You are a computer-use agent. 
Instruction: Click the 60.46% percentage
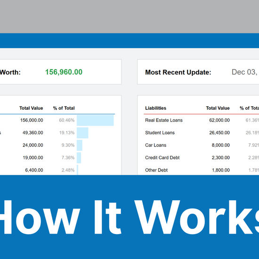(x=67, y=120)
